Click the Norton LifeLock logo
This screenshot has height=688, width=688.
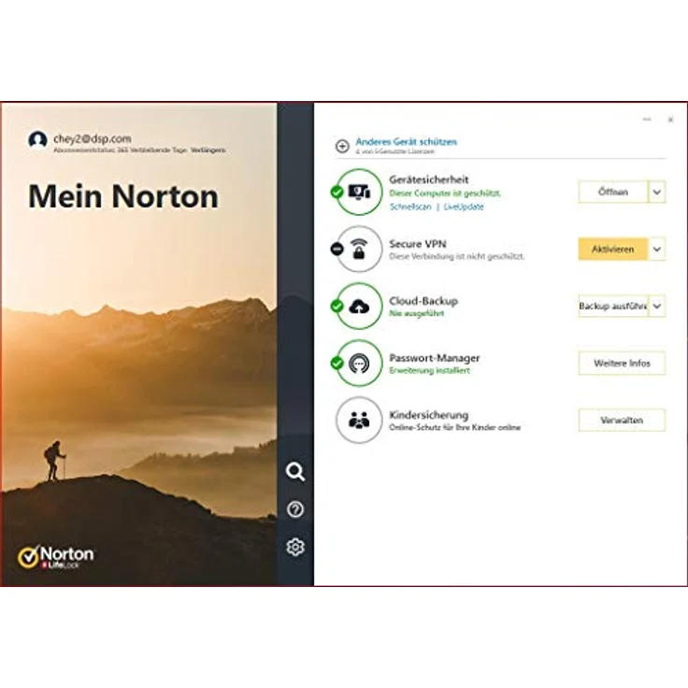(56, 557)
